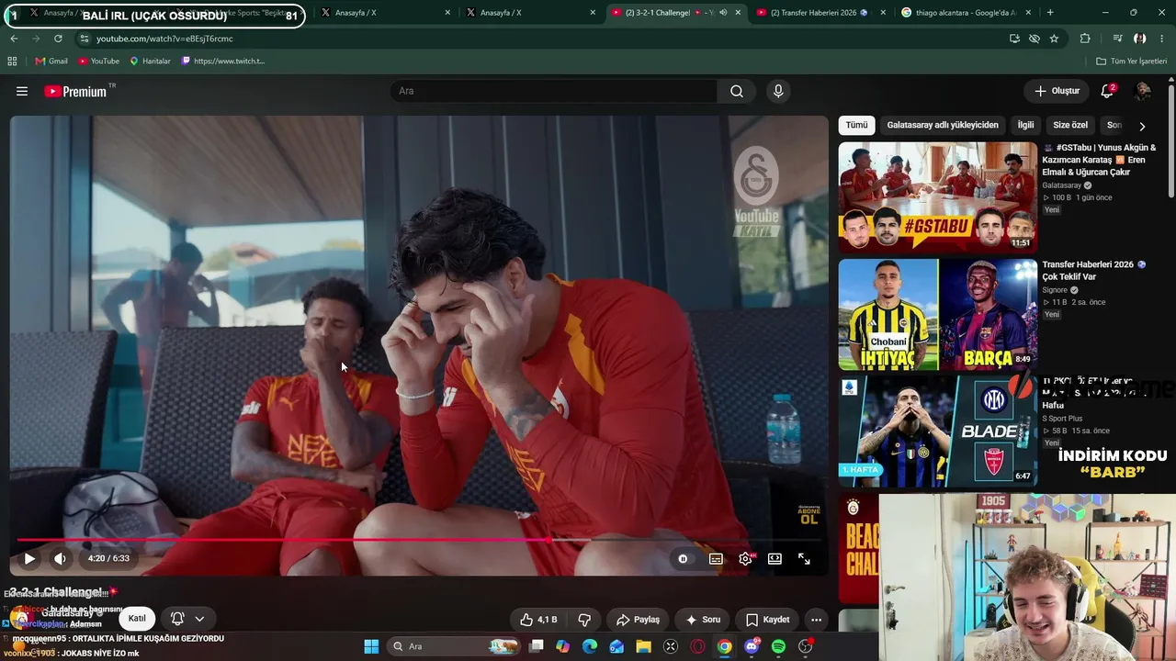Image resolution: width=1176 pixels, height=661 pixels.
Task: Open the browser extensions puzzle icon
Action: 1085,39
